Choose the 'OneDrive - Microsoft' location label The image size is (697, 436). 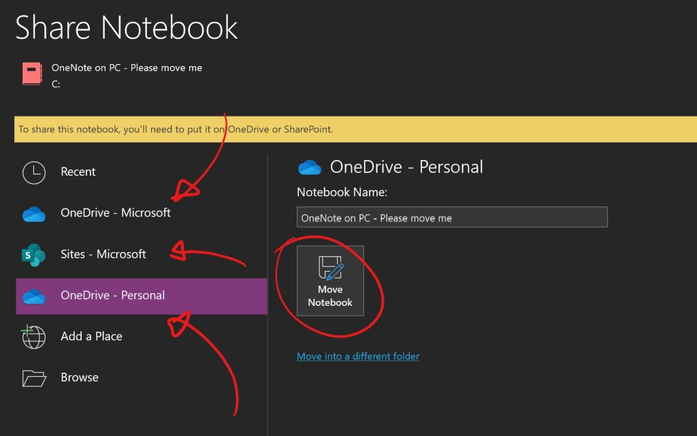116,213
